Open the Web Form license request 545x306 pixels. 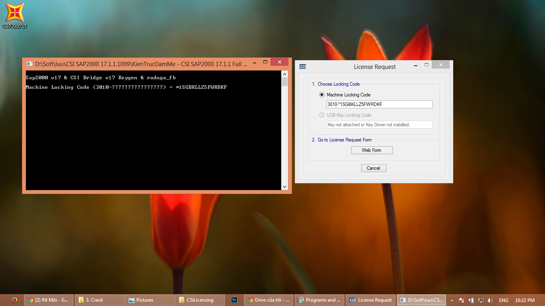tap(372, 150)
